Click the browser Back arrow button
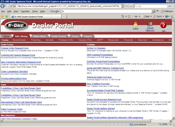 pos(3,6)
